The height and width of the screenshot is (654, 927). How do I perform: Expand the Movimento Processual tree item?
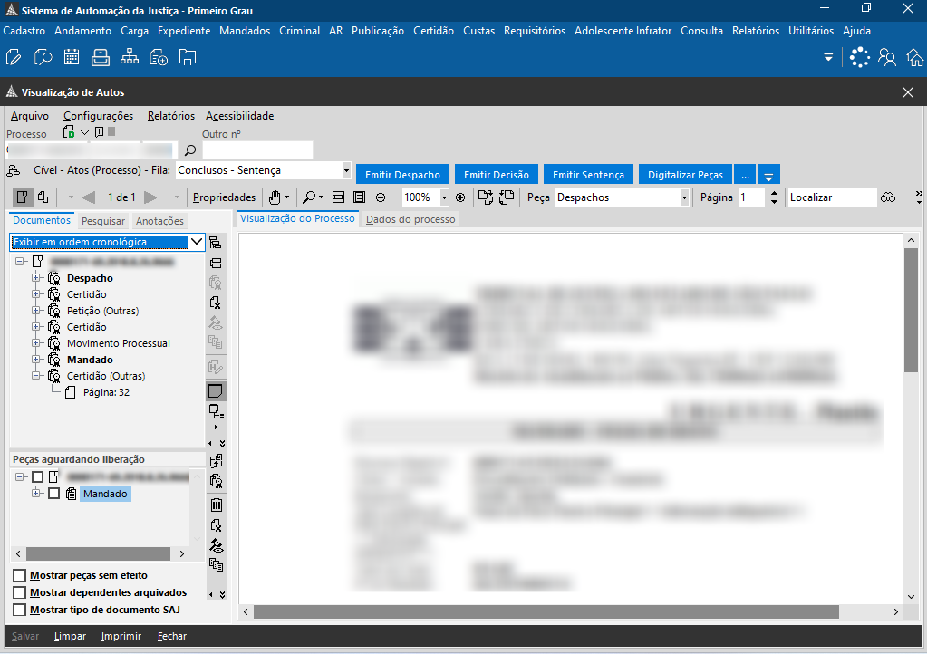(x=36, y=342)
